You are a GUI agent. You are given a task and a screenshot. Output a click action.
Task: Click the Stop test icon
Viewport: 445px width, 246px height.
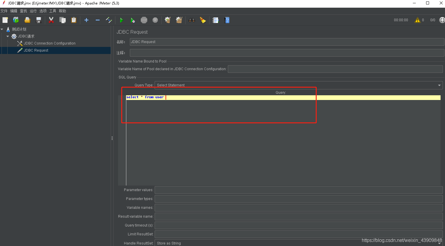[144, 20]
